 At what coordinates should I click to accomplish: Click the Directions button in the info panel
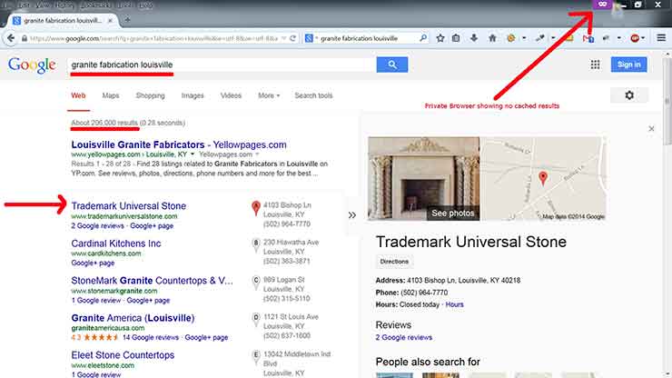coord(394,262)
